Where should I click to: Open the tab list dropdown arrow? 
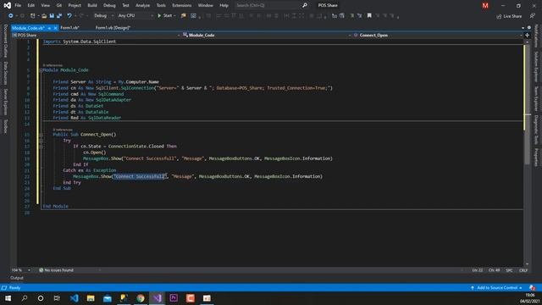pyautogui.click(x=523, y=28)
